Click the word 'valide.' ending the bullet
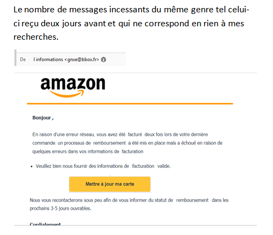 click(164, 166)
